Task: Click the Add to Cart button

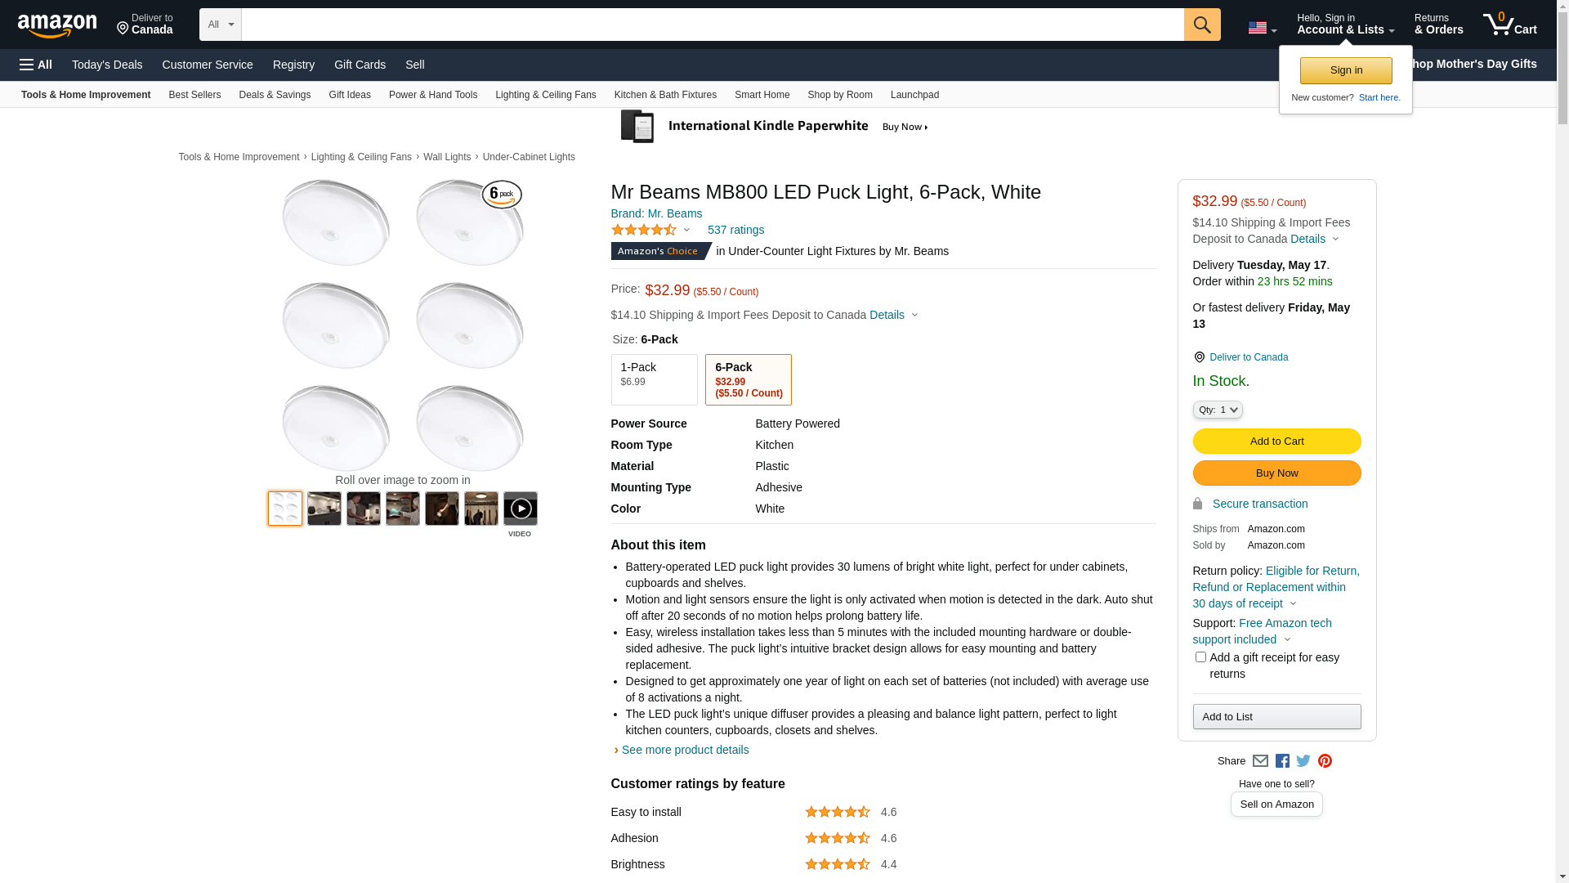Action: click(x=1276, y=441)
